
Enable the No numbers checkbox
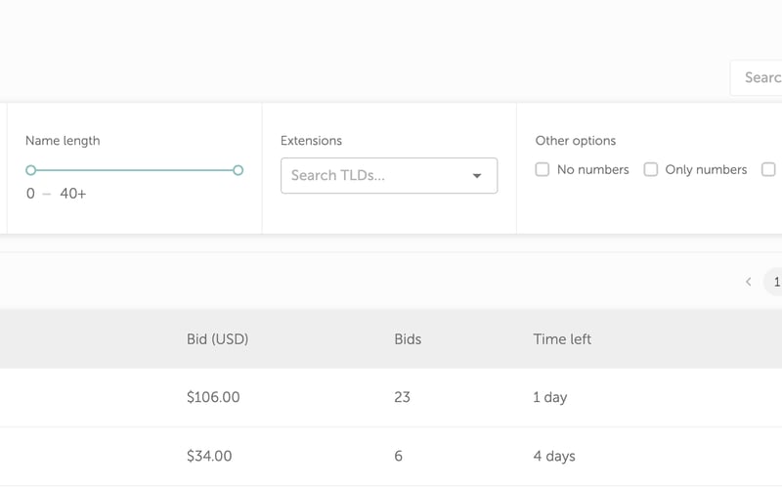[x=543, y=169]
